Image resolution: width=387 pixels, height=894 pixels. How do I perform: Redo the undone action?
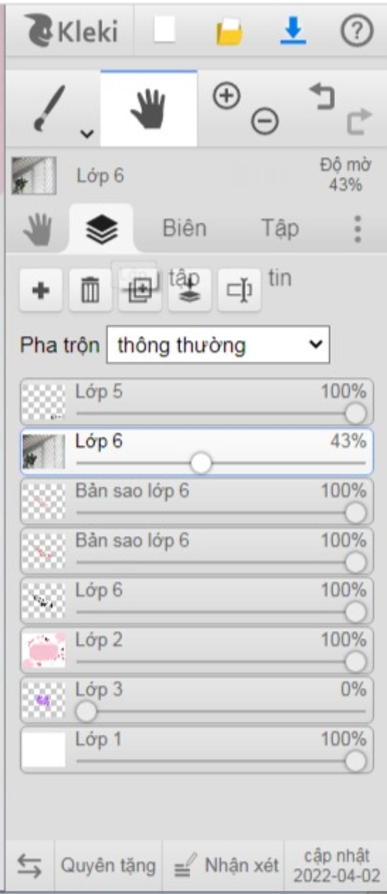tap(359, 121)
